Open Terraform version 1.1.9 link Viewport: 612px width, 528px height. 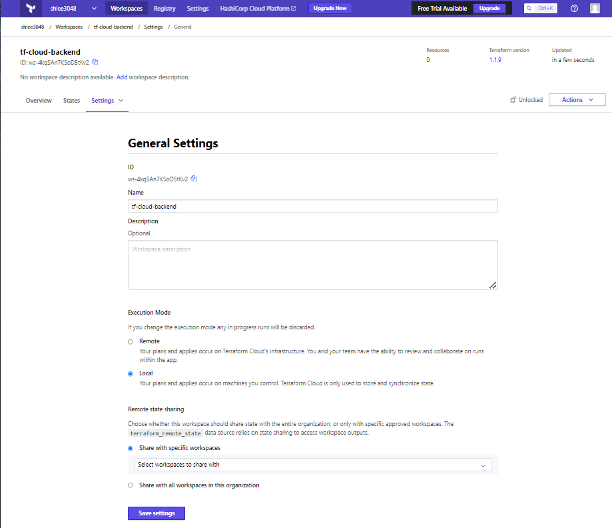click(x=495, y=60)
